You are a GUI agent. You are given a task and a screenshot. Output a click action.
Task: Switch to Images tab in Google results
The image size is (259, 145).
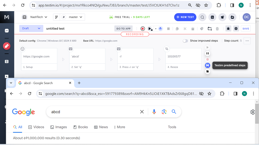click(58, 127)
